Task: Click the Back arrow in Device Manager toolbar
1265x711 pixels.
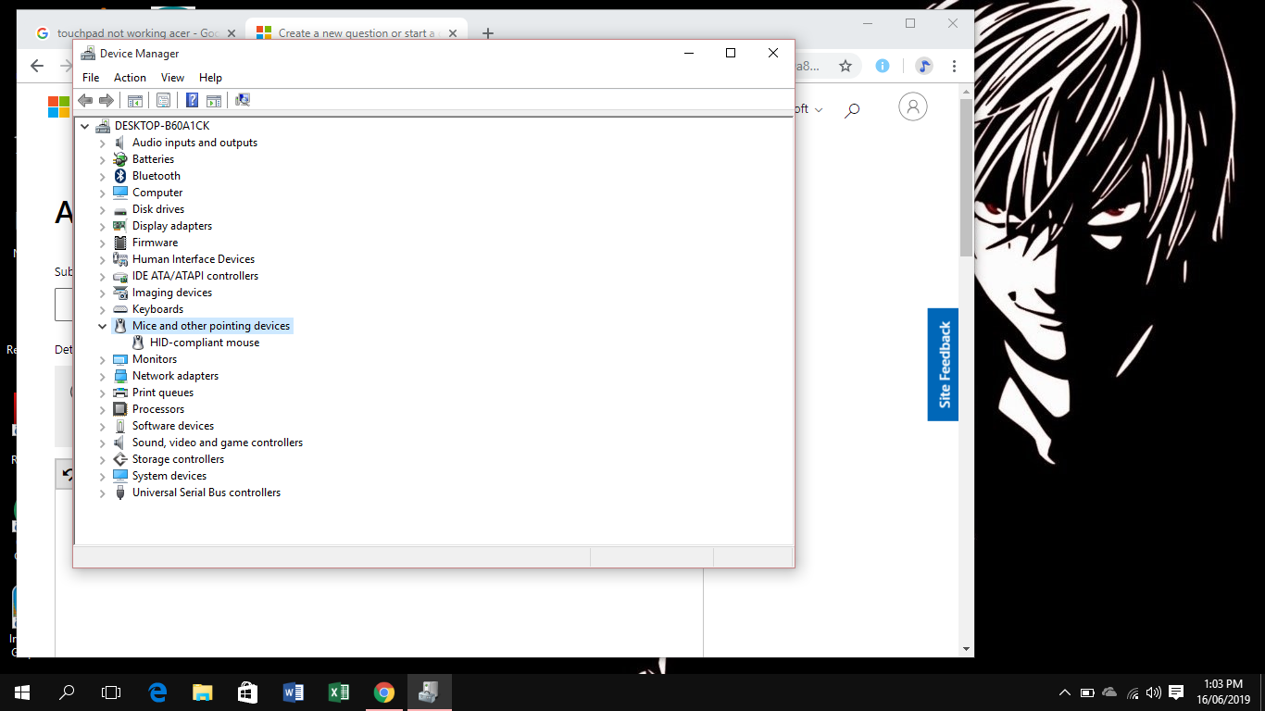Action: point(85,100)
